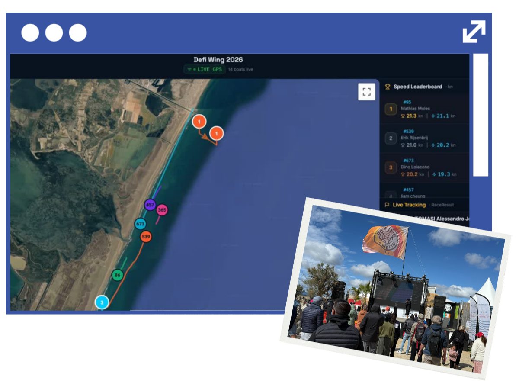Click the first white window dot
The width and height of the screenshot is (519, 389).
30,33
